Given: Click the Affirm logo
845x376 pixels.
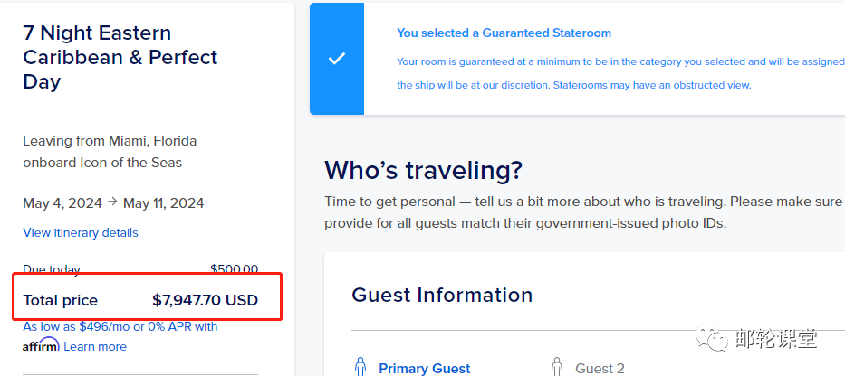Looking at the screenshot, I should [41, 344].
